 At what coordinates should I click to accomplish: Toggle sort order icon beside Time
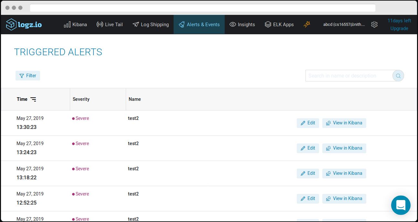(x=33, y=99)
